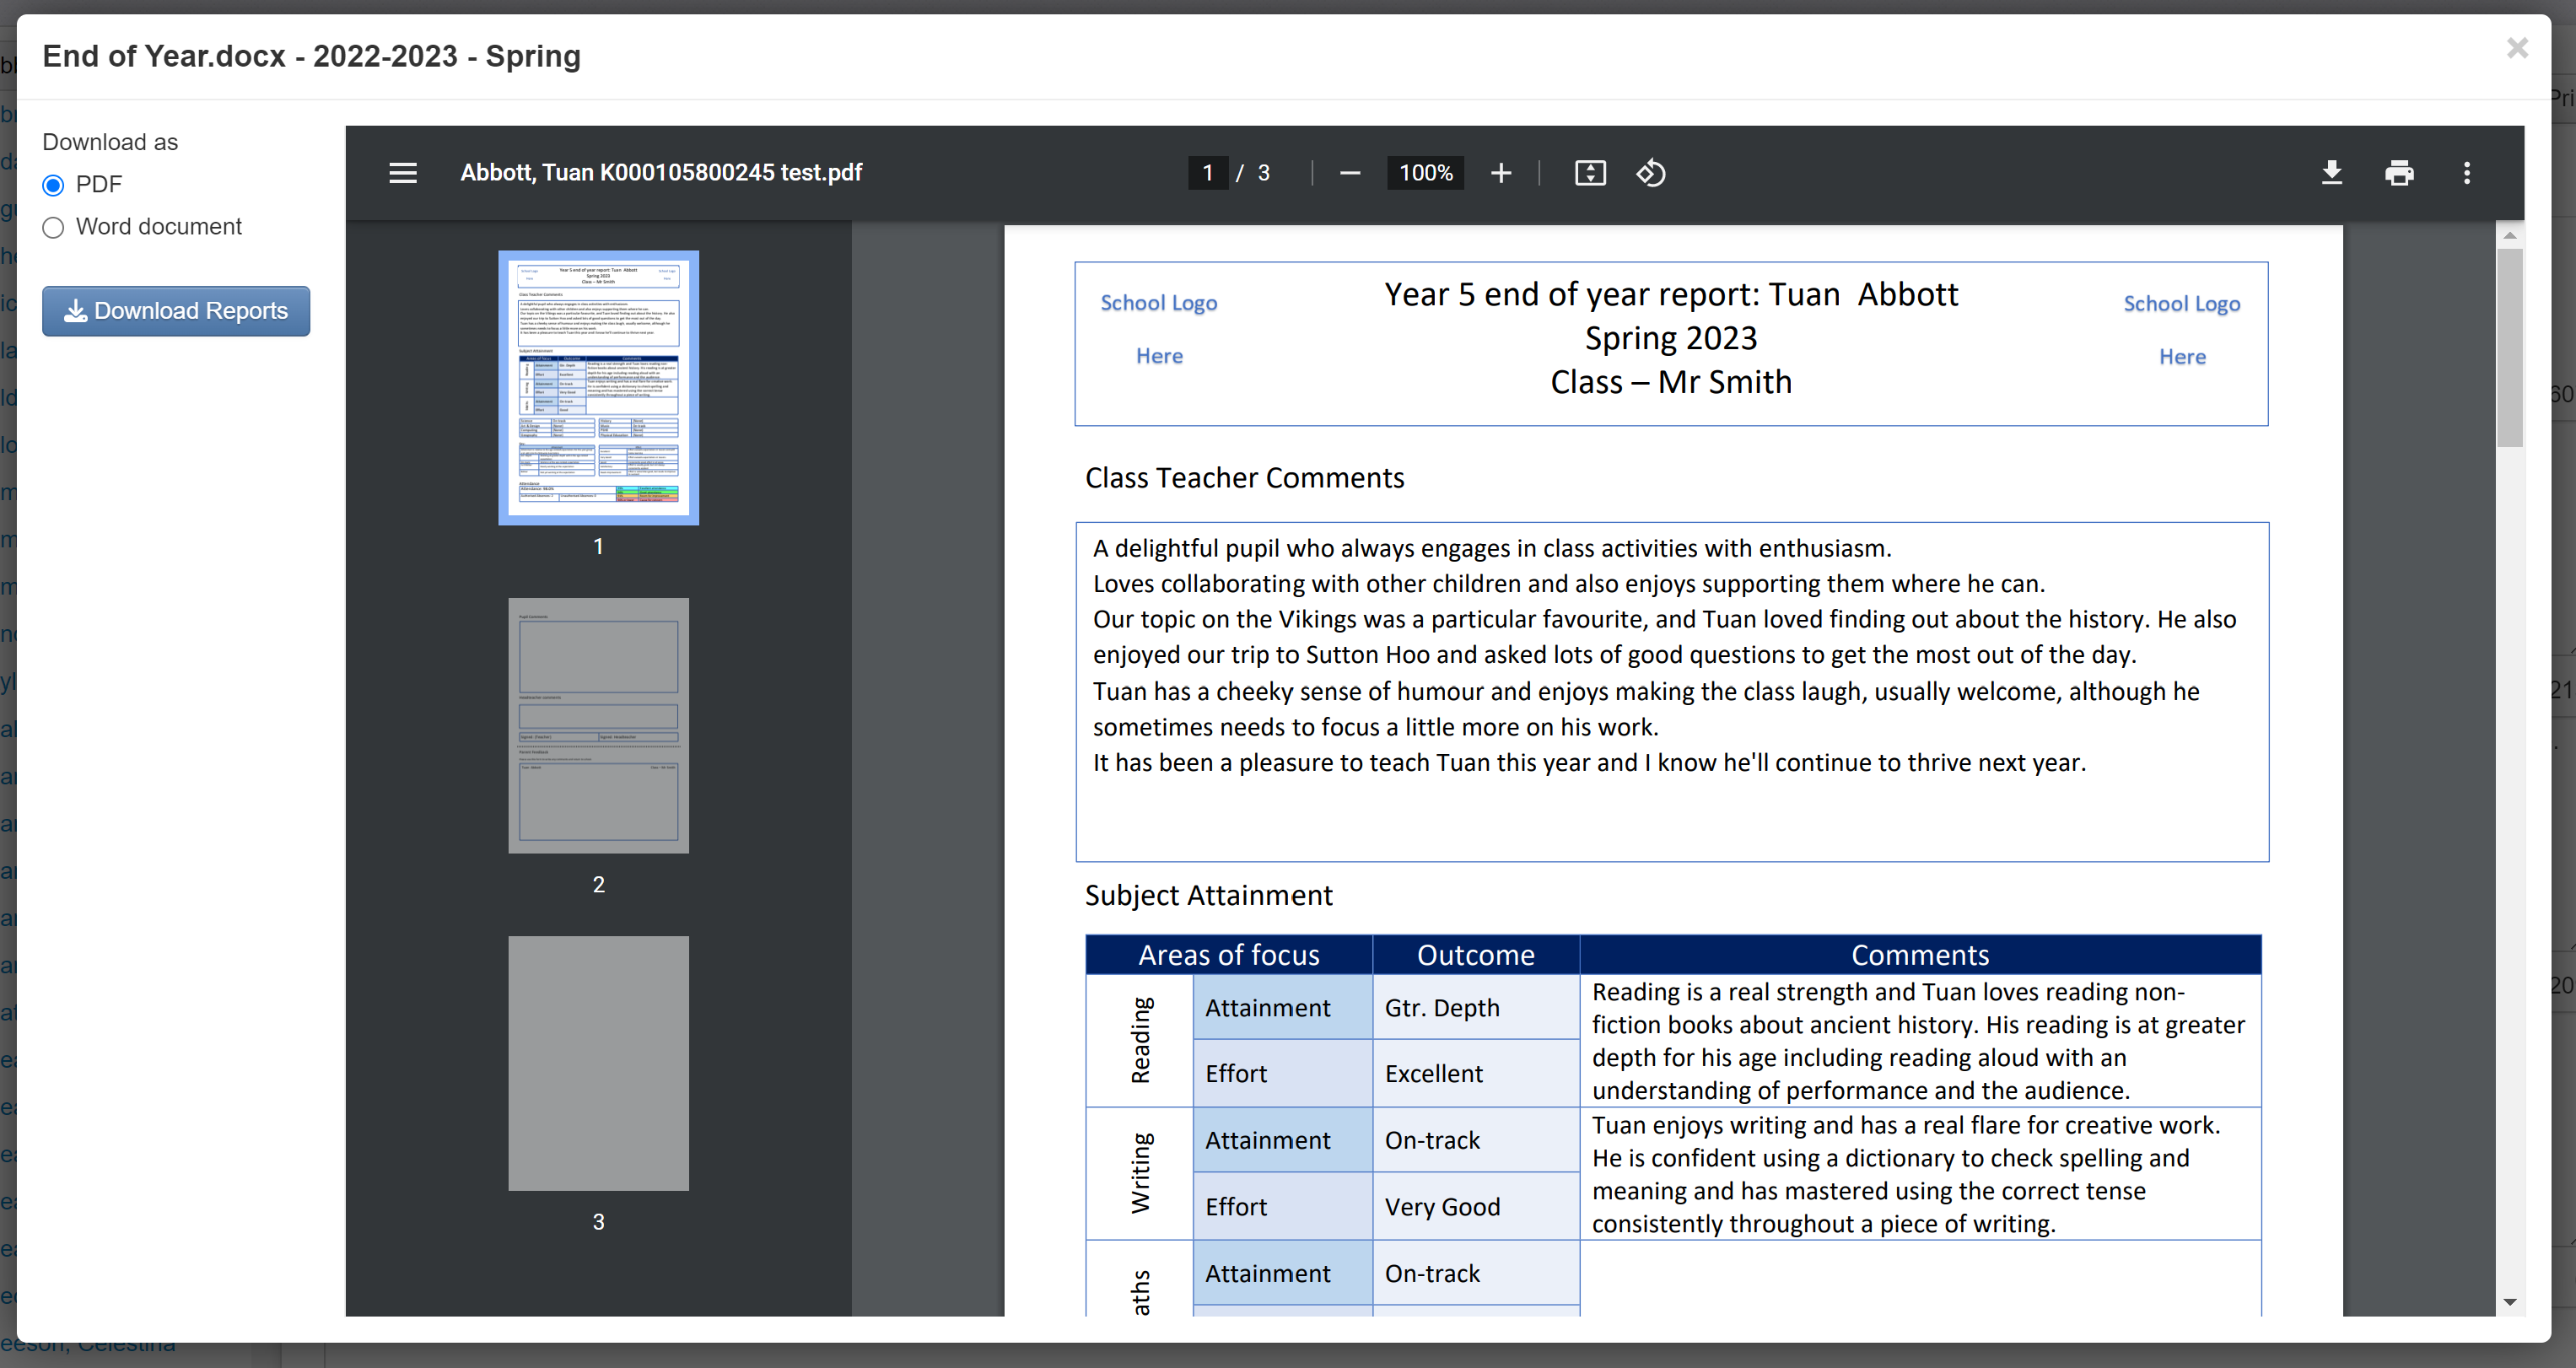The height and width of the screenshot is (1368, 2576).
Task: Select the Word document download option
Action: 53,228
